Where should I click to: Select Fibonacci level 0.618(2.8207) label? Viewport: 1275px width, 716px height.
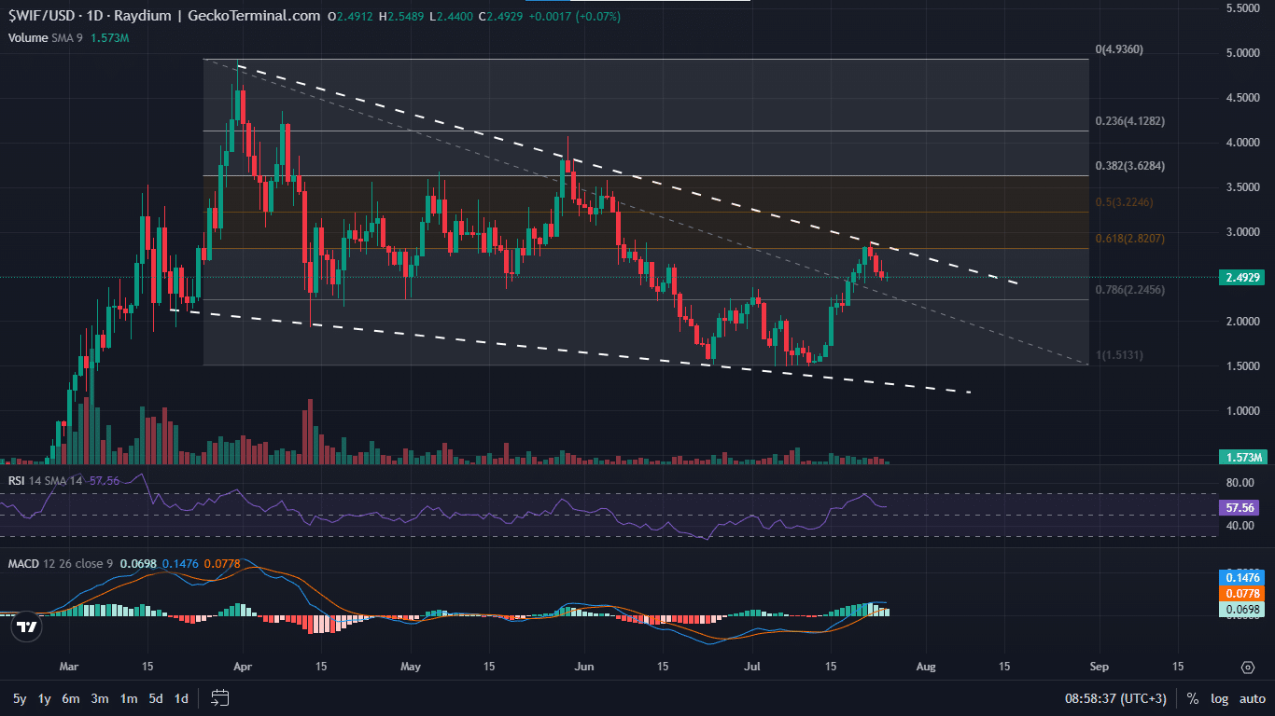click(1131, 238)
